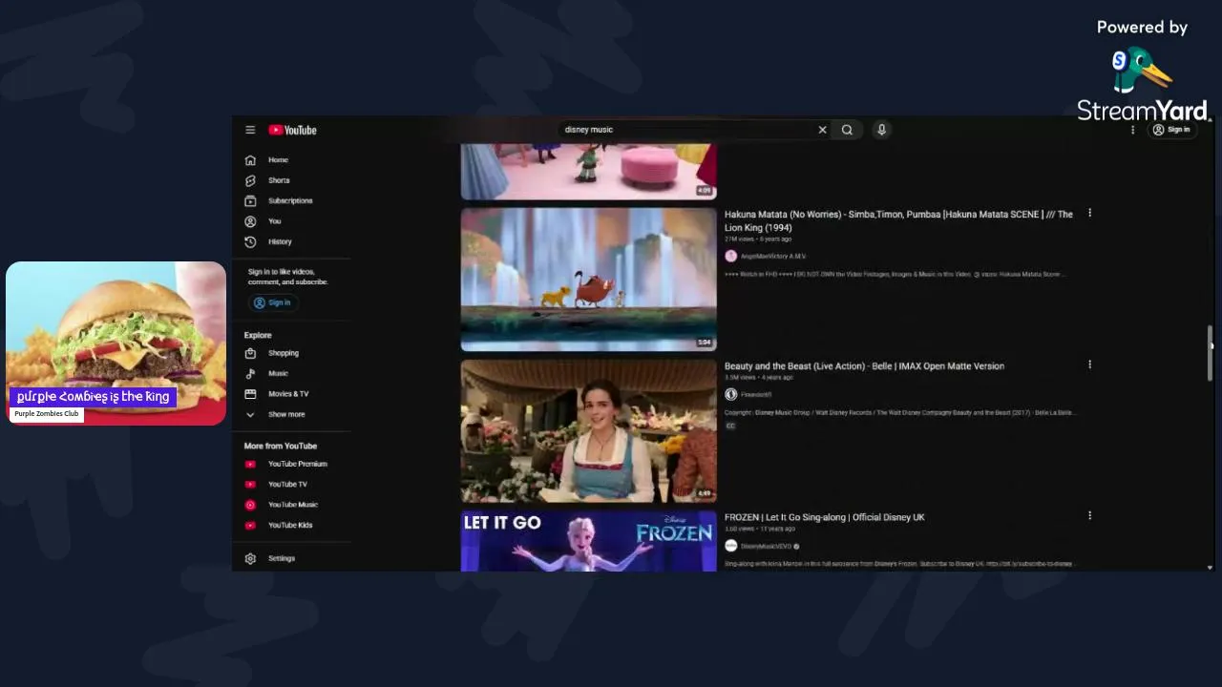
Task: Play Beauty and the Beast thumbnail
Action: [588, 430]
